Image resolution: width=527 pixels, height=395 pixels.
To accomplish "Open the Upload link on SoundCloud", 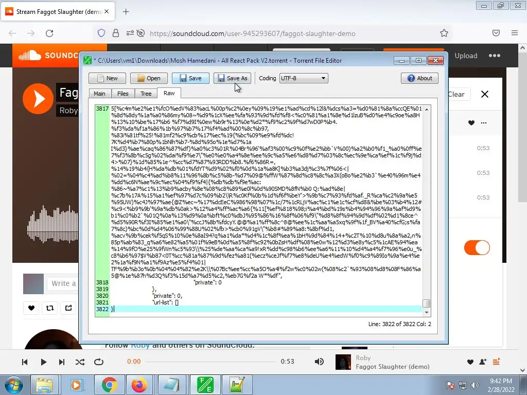I will tap(466, 56).
